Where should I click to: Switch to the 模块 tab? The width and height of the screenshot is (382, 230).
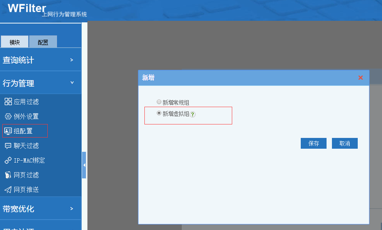(15, 42)
